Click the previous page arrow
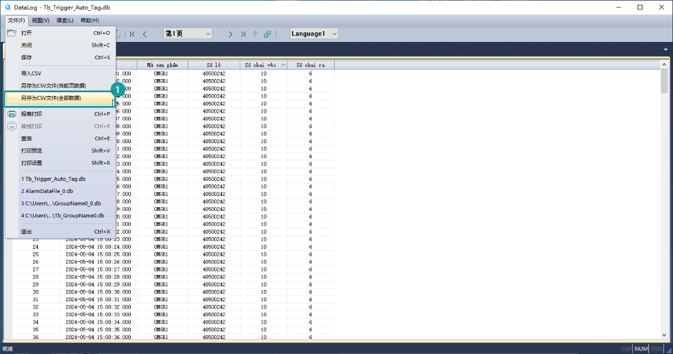This screenshot has width=673, height=354. [145, 34]
